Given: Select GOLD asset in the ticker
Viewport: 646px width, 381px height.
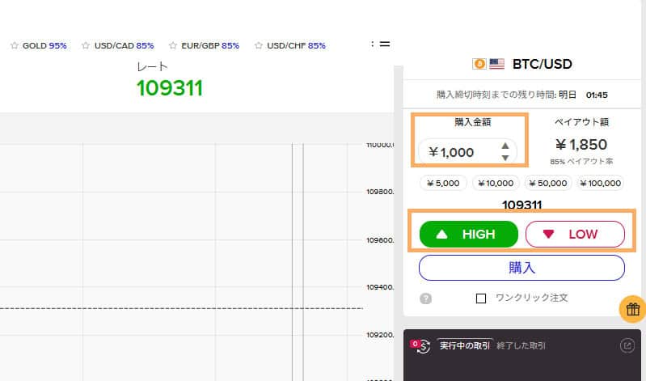Looking at the screenshot, I should point(44,45).
